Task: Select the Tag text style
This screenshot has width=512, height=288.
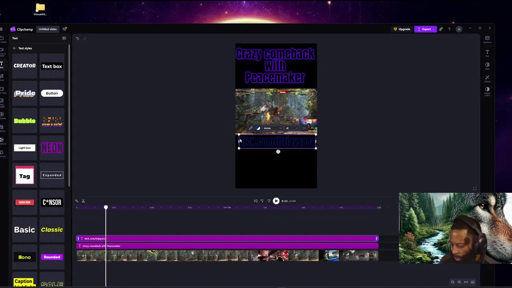Action: 25,175
